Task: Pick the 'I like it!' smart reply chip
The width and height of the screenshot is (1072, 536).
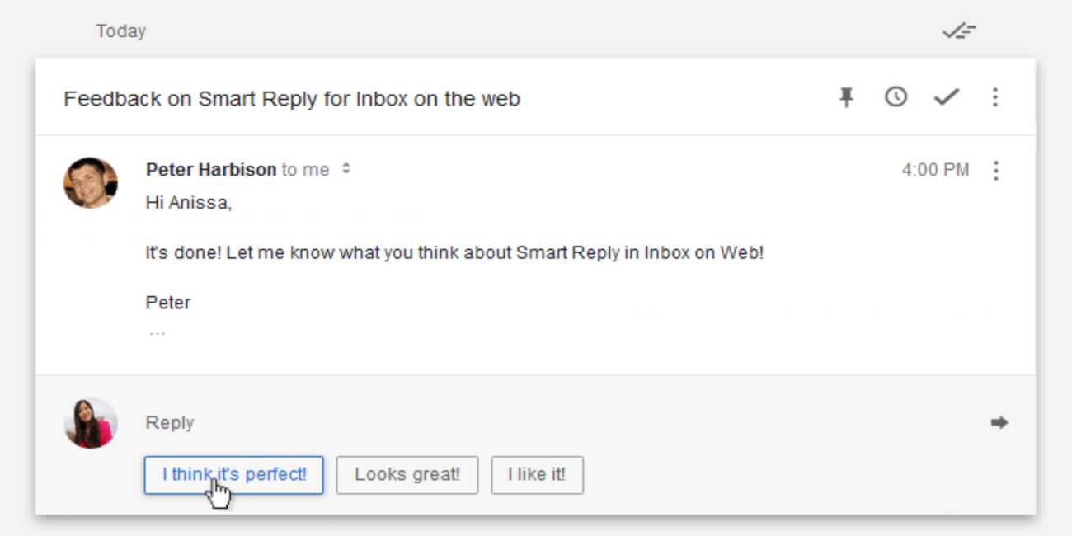Action: [x=537, y=474]
